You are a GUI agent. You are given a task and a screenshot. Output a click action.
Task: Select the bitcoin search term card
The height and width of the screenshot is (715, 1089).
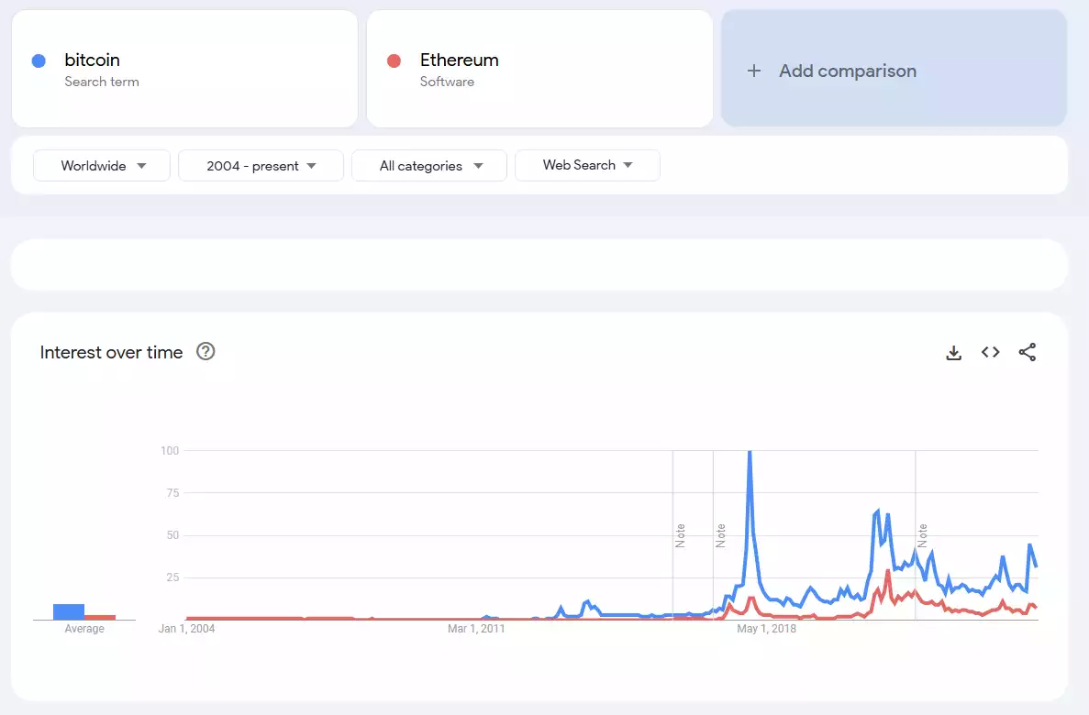[183, 69]
